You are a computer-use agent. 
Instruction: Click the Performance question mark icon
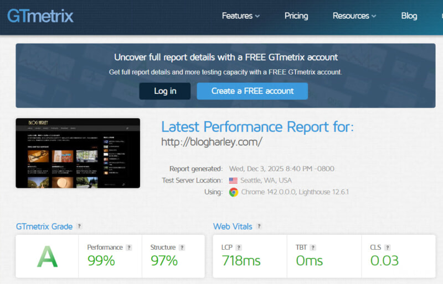click(129, 248)
